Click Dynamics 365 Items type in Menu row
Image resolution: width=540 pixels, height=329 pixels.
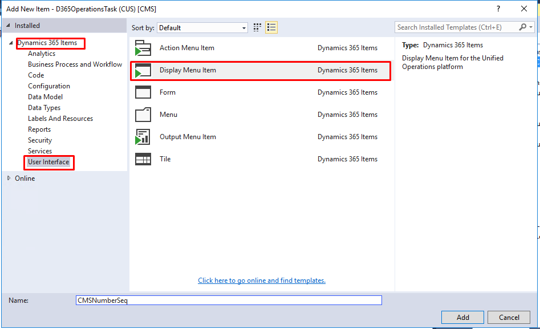click(347, 115)
